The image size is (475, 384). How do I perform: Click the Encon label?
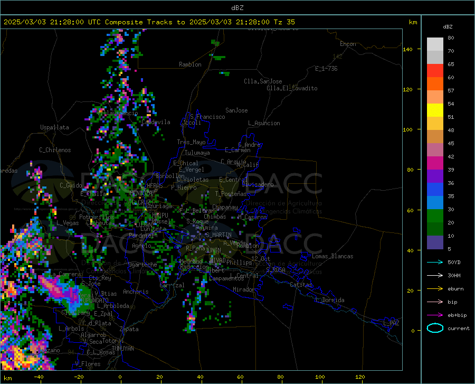[348, 44]
